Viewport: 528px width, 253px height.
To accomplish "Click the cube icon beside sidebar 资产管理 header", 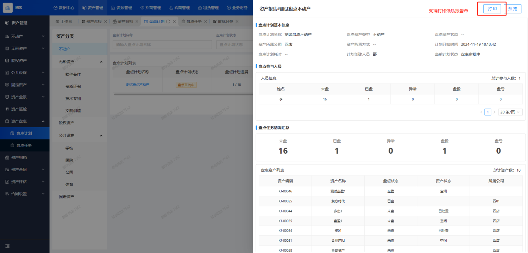I will coord(7,23).
